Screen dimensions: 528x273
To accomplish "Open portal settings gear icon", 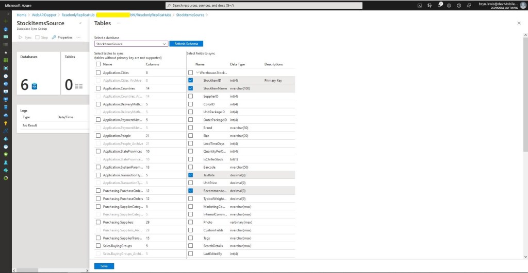I will coord(449,5).
